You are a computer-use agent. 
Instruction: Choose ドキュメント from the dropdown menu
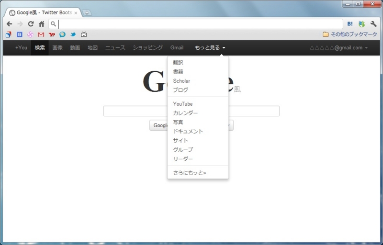[x=188, y=131]
